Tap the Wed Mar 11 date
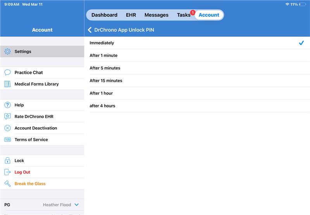 tap(32, 4)
